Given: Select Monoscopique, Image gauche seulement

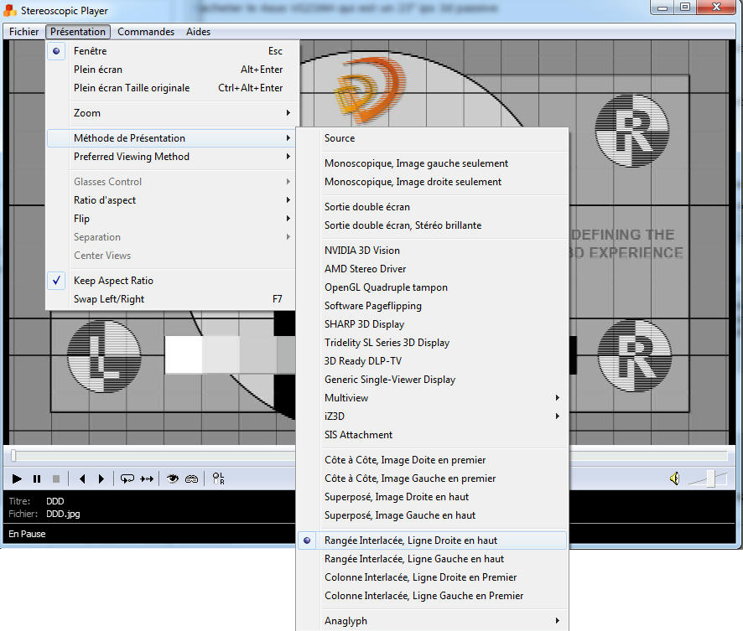Looking at the screenshot, I should click(432, 163).
